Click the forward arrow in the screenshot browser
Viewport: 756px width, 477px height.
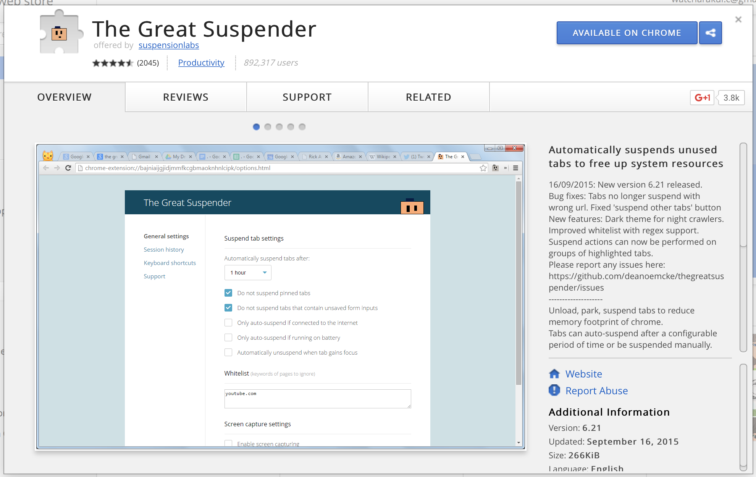(57, 168)
